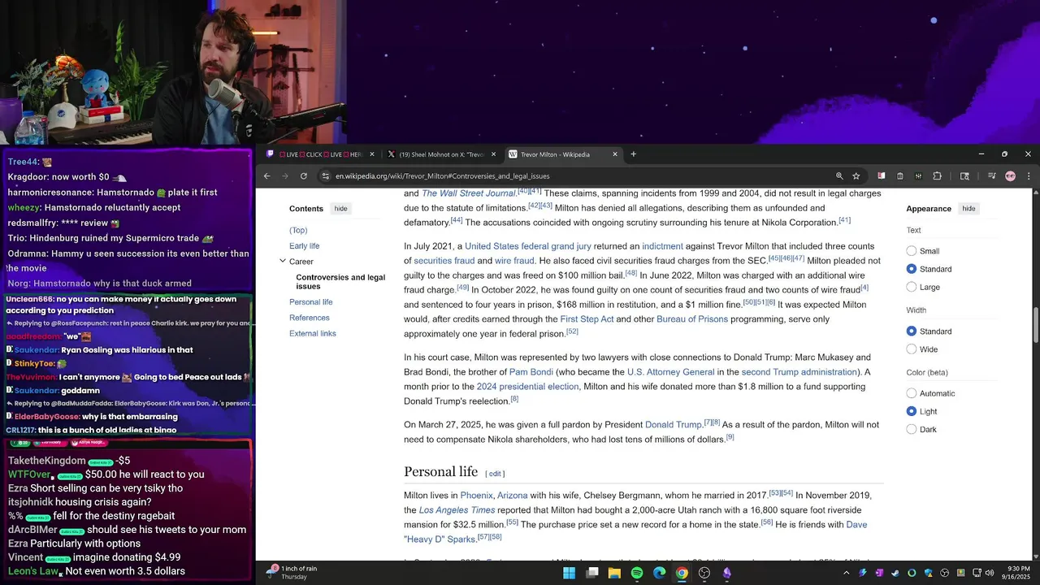Image resolution: width=1040 pixels, height=585 pixels.
Task: Go to External links in Contents
Action: (312, 333)
